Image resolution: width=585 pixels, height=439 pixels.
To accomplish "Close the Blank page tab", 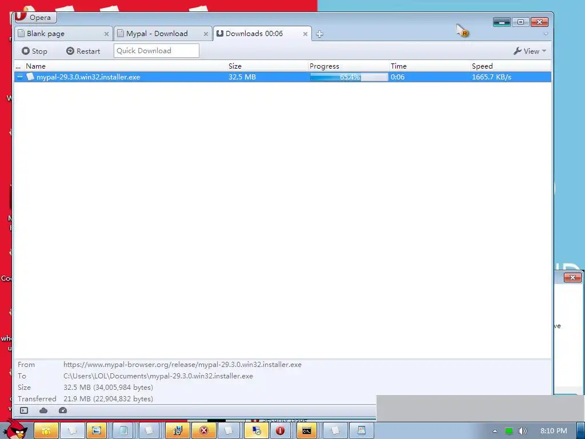I will (x=106, y=34).
